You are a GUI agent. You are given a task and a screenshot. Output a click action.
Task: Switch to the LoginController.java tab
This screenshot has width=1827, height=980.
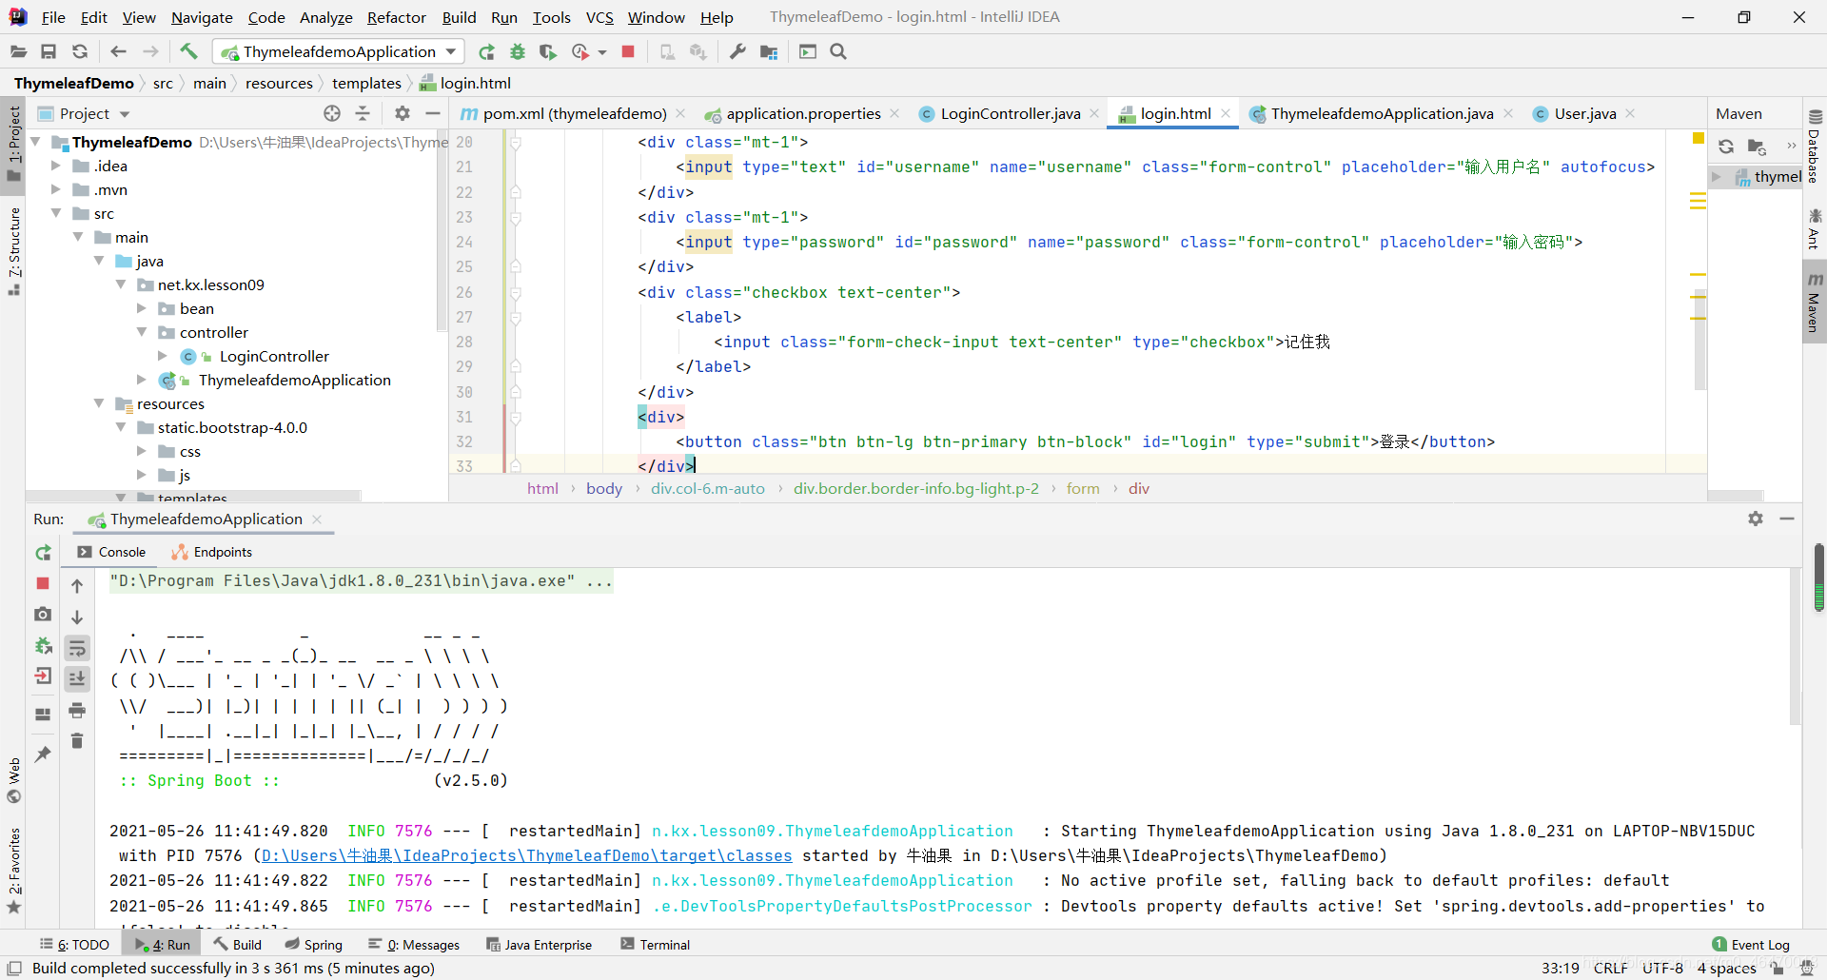coord(1010,114)
